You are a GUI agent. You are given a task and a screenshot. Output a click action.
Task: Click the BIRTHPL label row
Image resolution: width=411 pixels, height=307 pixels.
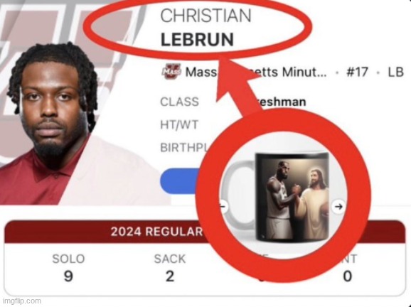(x=183, y=148)
